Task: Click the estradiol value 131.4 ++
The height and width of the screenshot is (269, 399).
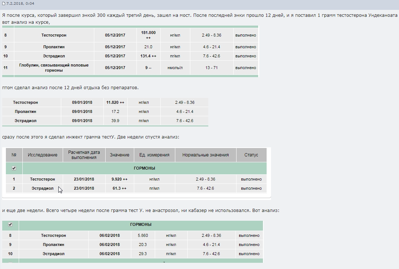Action: (148, 56)
